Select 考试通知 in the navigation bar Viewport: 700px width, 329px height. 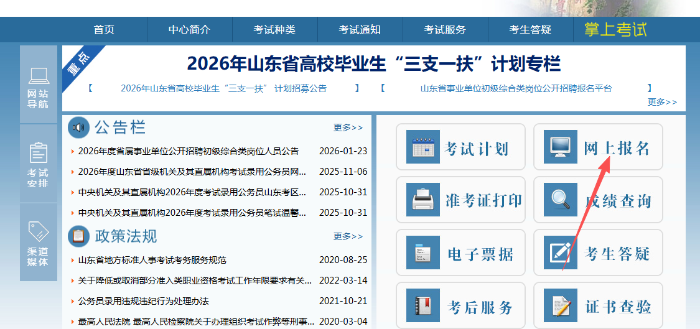pyautogui.click(x=360, y=30)
